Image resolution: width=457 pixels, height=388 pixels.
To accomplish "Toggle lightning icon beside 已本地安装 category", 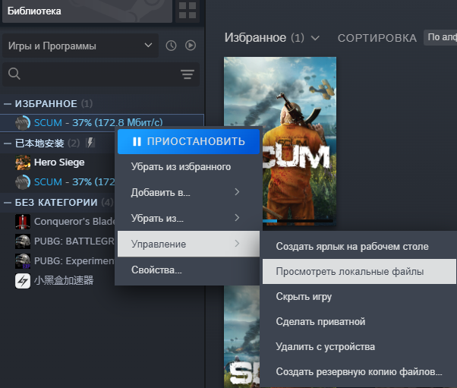I will (x=90, y=143).
